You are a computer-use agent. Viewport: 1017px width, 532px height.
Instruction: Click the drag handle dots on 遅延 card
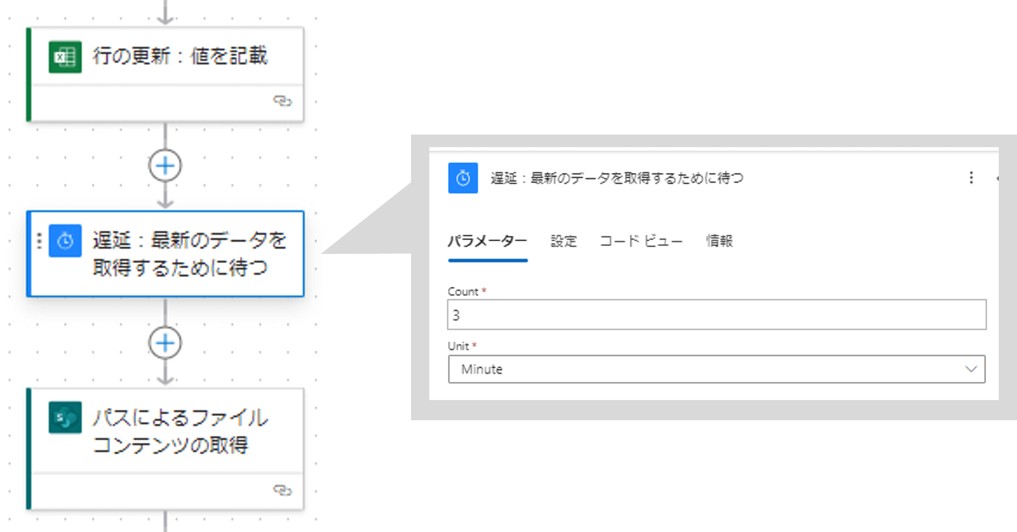pyautogui.click(x=39, y=241)
